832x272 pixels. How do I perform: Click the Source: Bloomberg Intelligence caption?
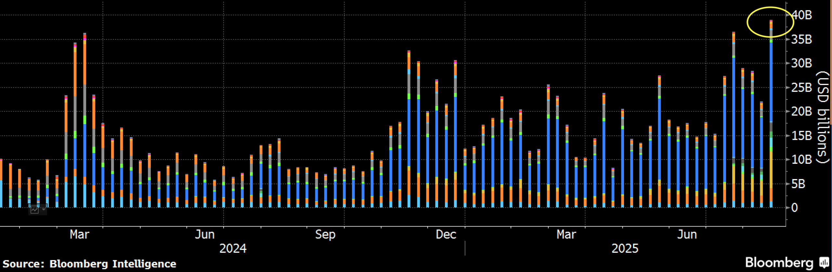89,264
